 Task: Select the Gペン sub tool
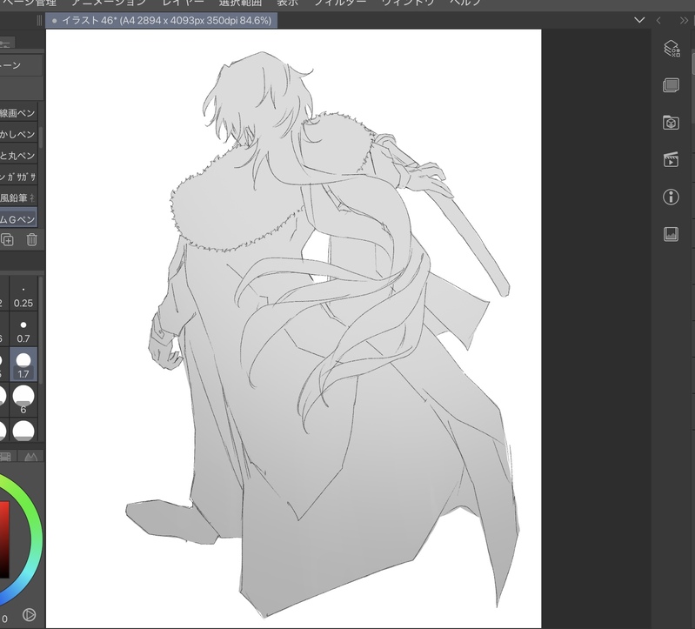tap(18, 218)
